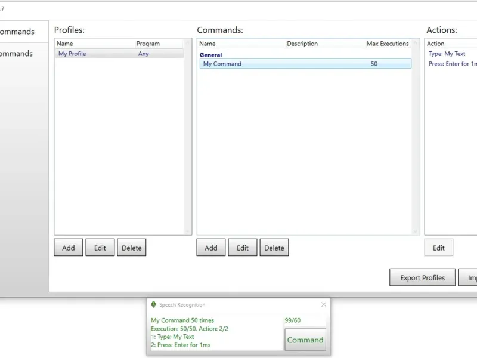
Task: Select My Profile in Profiles list
Action: [119, 54]
